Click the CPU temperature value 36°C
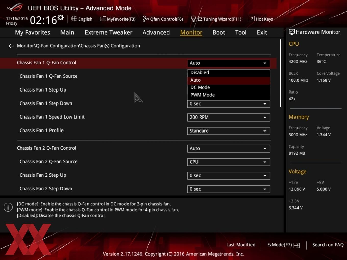 point(321,61)
